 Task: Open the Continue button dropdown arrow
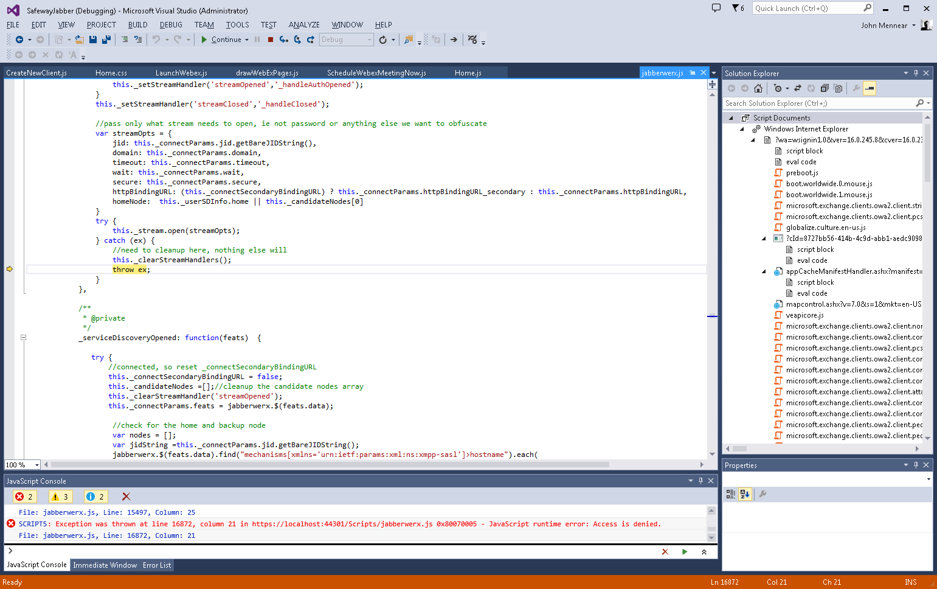coord(247,40)
